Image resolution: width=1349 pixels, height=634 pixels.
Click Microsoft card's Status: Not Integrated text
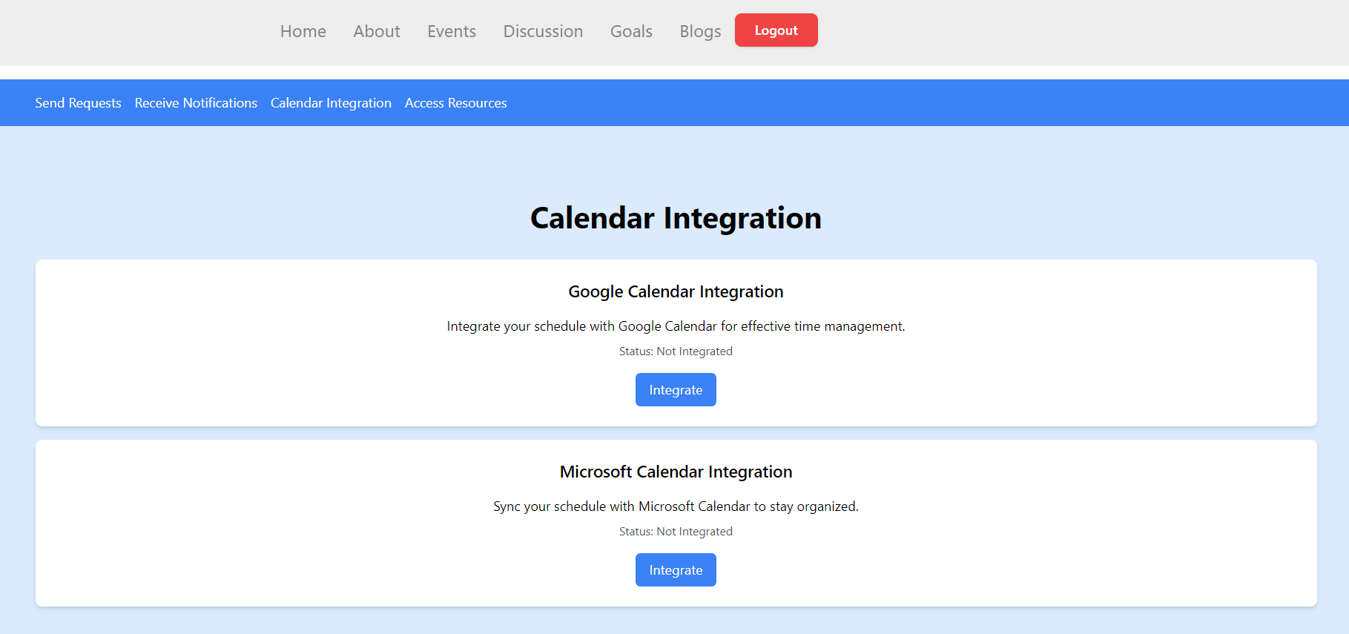(676, 532)
